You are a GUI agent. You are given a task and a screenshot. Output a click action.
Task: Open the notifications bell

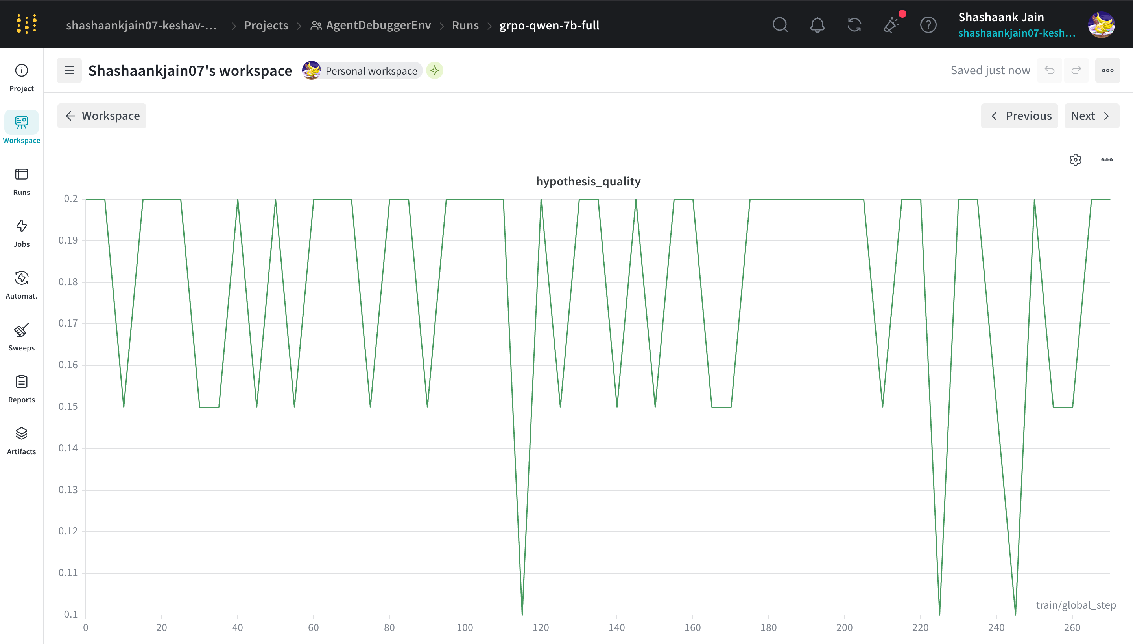(817, 25)
